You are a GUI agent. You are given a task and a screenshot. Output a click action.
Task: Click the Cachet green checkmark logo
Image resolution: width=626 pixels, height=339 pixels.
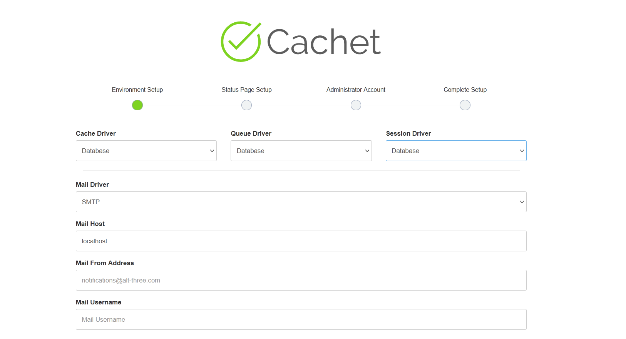[241, 42]
